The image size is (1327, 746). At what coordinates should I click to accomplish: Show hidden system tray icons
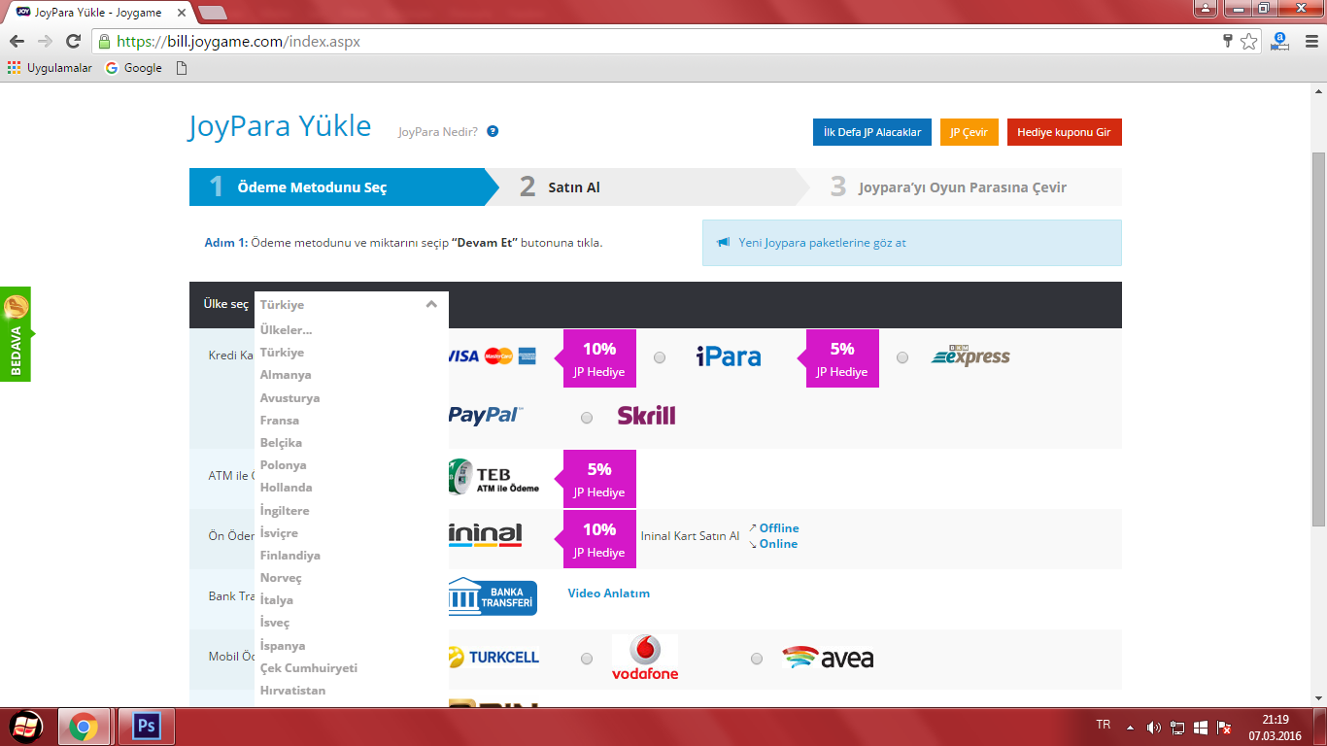click(x=1130, y=728)
